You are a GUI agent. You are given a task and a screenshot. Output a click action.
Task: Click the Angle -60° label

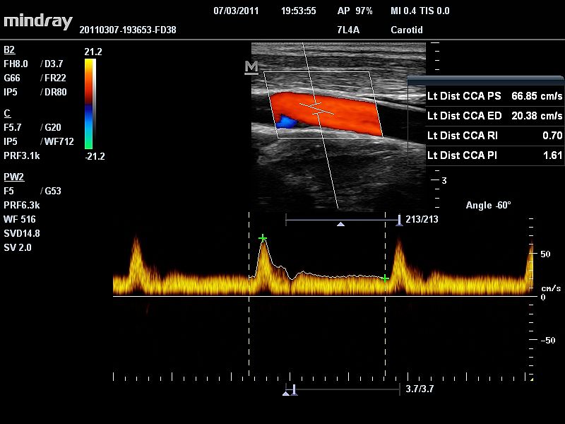pos(488,206)
